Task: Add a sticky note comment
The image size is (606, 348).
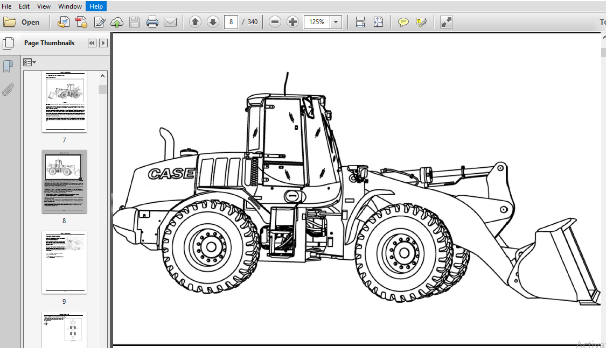Action: [403, 22]
